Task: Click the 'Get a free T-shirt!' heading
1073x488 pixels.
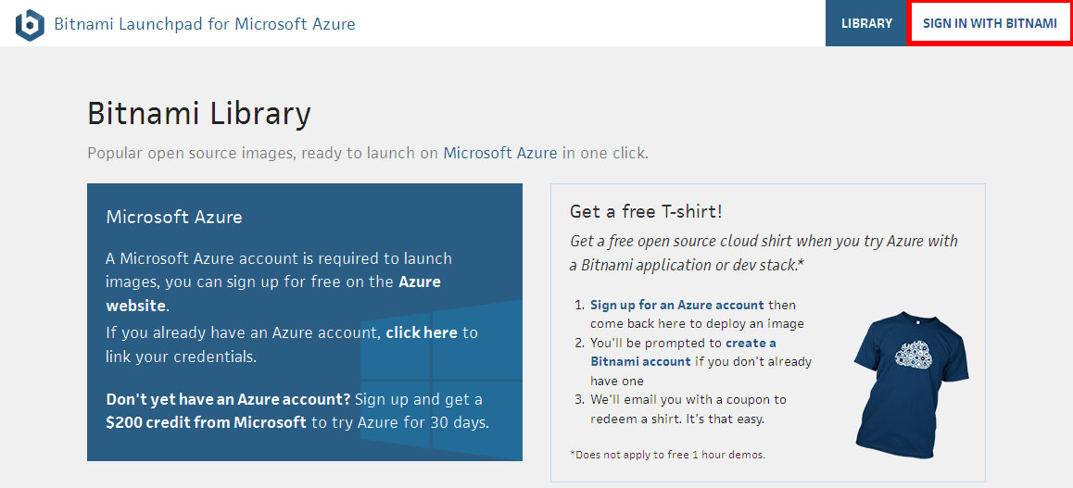Action: click(x=646, y=211)
